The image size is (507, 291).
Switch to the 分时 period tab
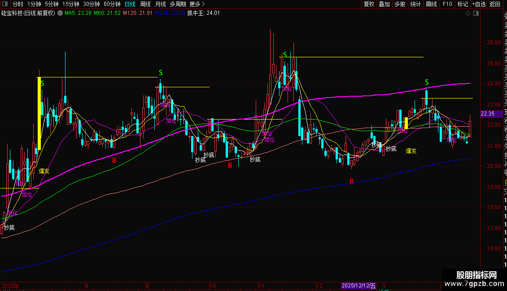coord(18,4)
